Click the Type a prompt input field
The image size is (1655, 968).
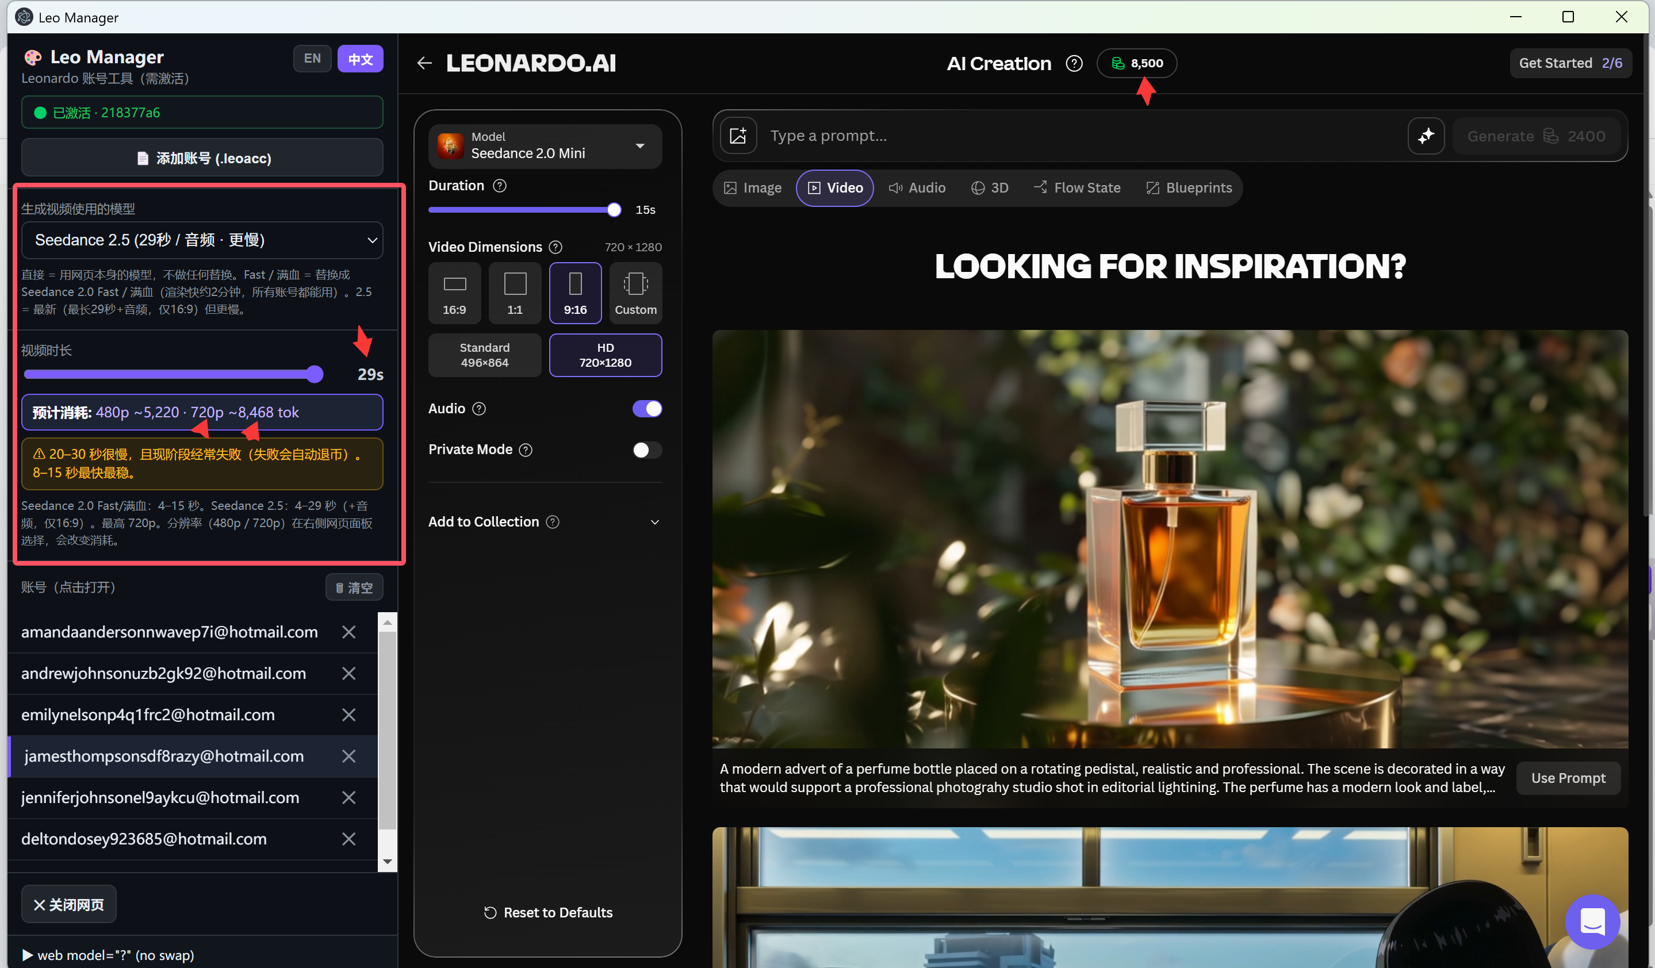point(1083,136)
